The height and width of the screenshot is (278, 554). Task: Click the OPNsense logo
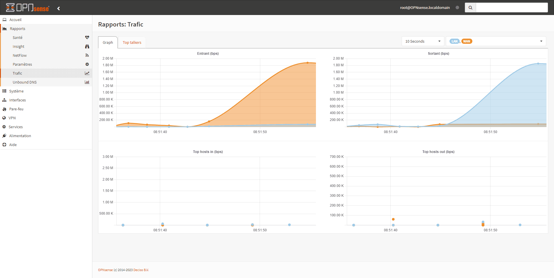click(28, 8)
